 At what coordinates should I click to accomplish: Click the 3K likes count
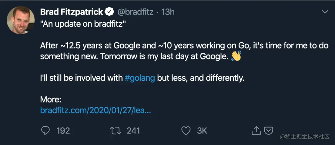pos(202,131)
